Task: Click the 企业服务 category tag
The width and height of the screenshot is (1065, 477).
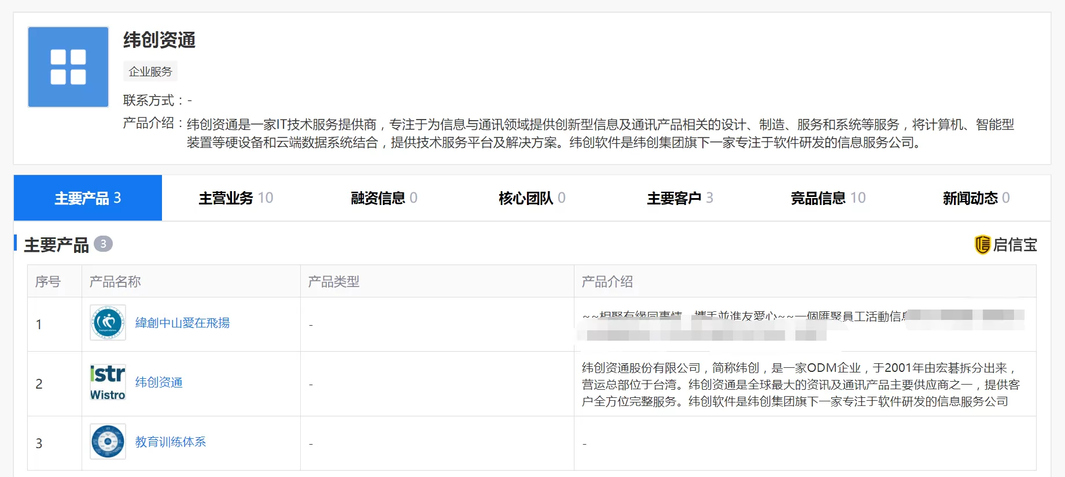Action: (150, 72)
